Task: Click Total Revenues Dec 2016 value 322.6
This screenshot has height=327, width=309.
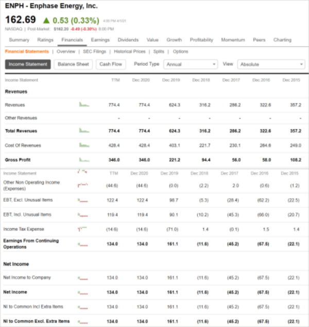Action: (265, 131)
